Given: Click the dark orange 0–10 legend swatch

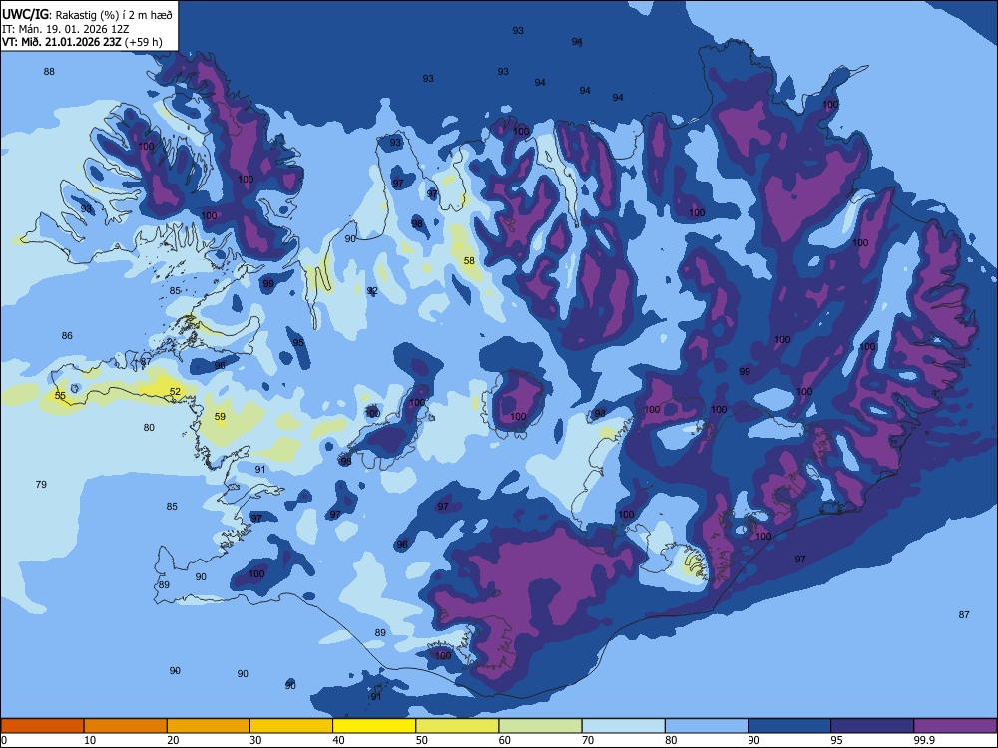Looking at the screenshot, I should [42, 726].
